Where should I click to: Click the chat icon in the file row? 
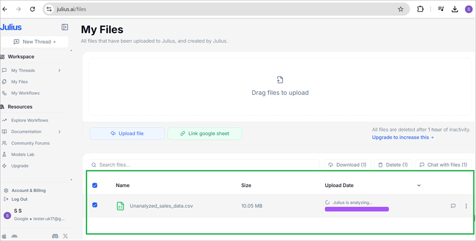pyautogui.click(x=453, y=206)
